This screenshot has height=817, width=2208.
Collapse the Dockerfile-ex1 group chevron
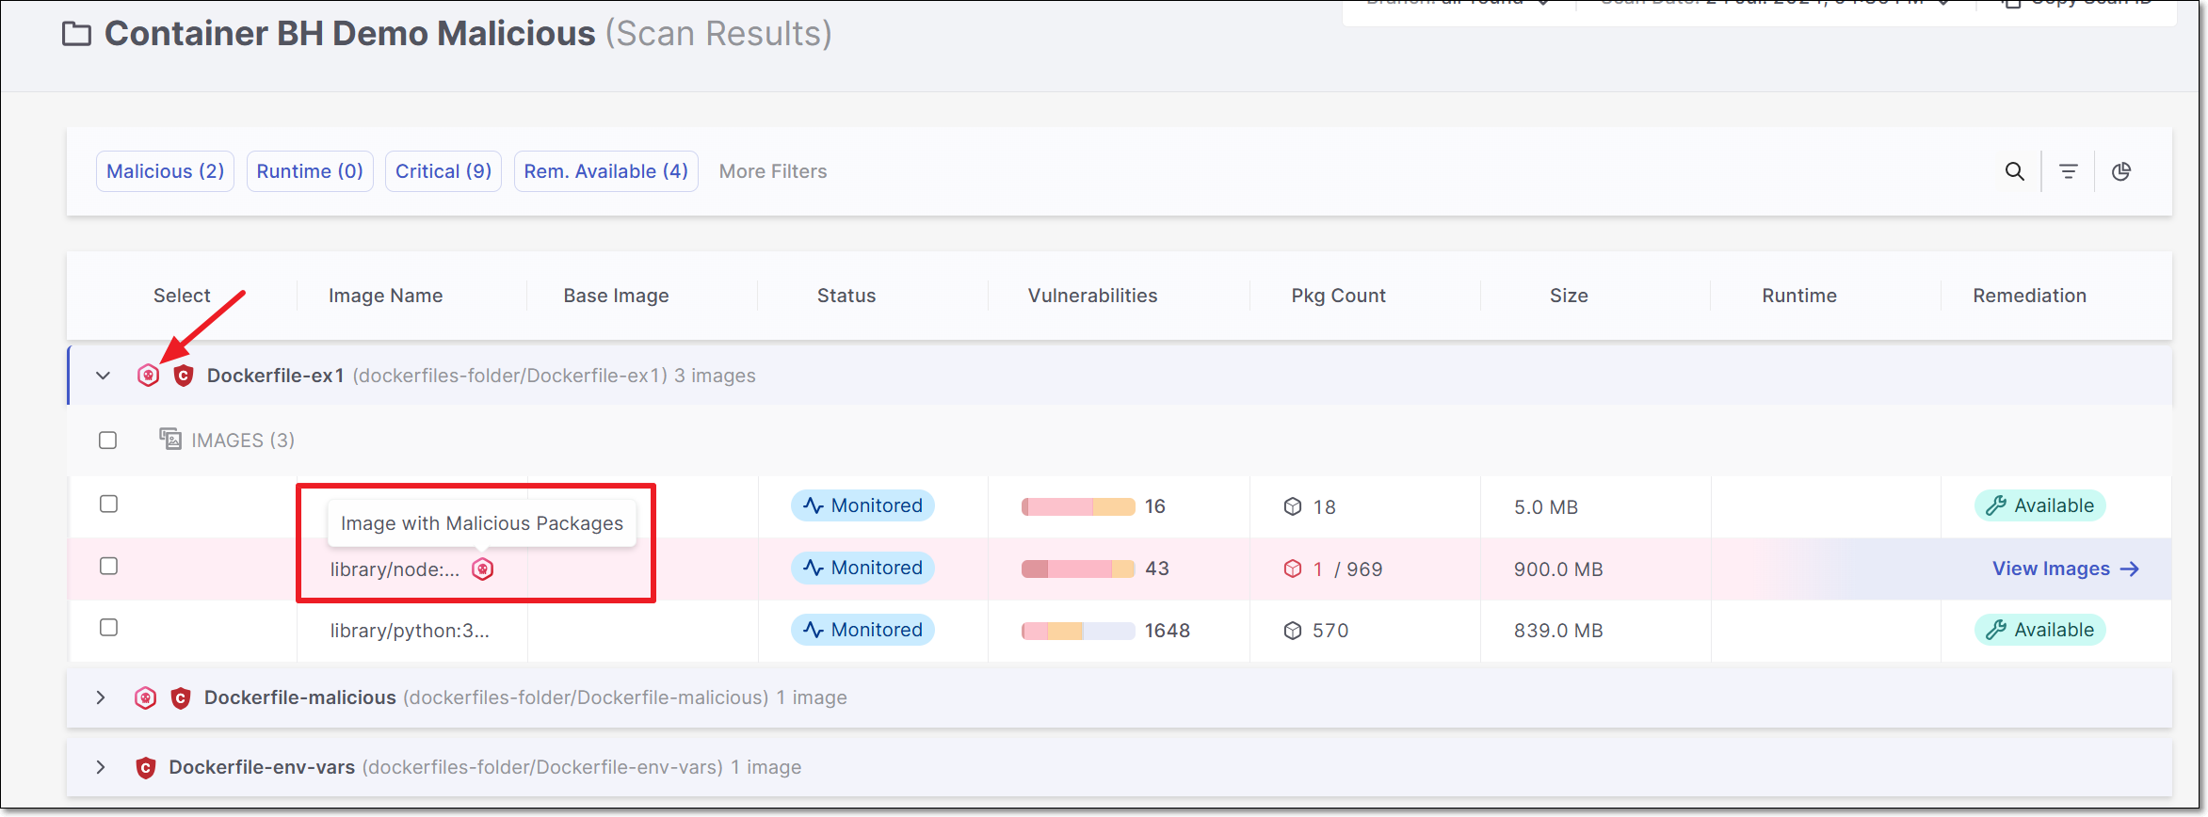[x=104, y=376]
